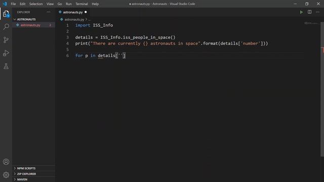Viewport: 324px width, 182px height.
Task: Open editor More Actions ellipsis
Action: (x=317, y=12)
